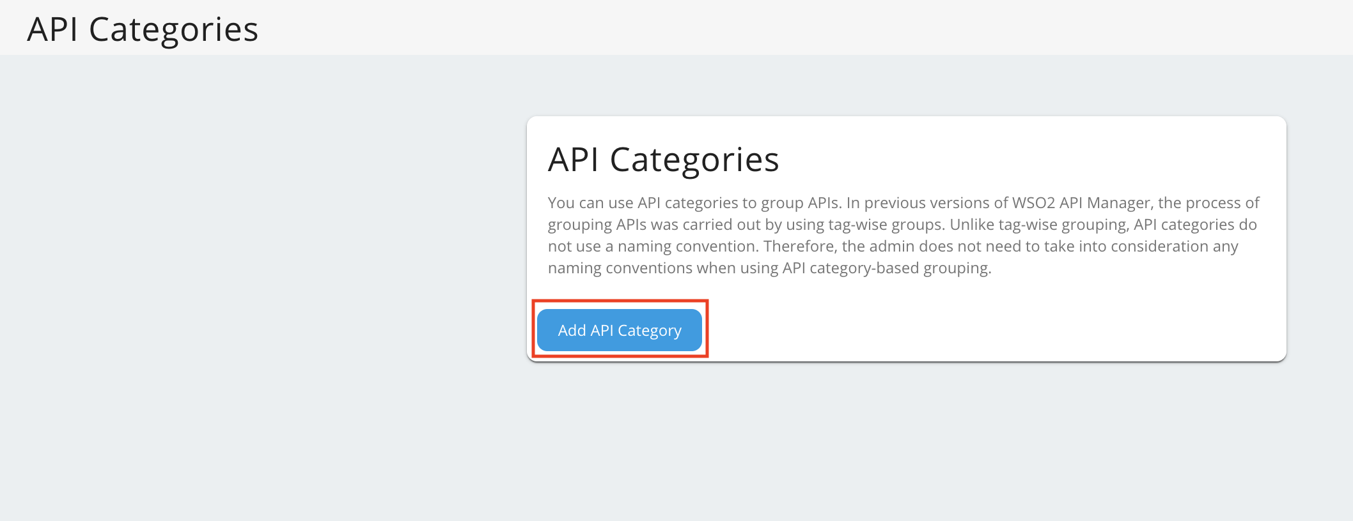The width and height of the screenshot is (1353, 521).
Task: Click the red highlight border around the Add button
Action: [x=620, y=301]
